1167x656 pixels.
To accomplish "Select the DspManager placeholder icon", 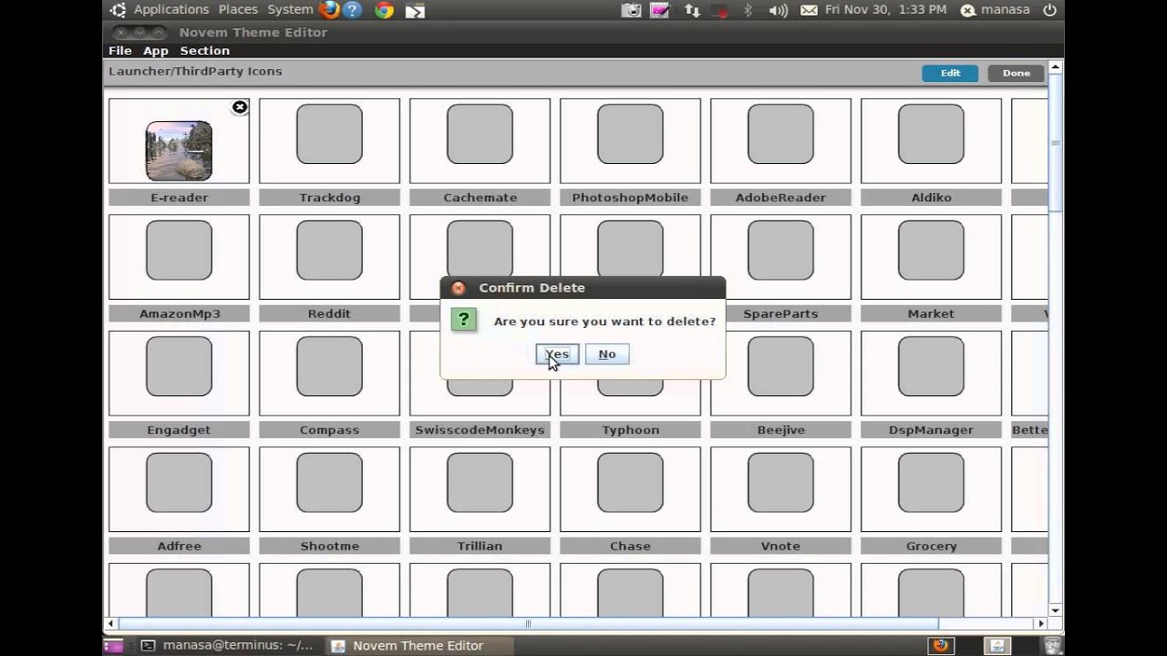I will click(x=931, y=366).
